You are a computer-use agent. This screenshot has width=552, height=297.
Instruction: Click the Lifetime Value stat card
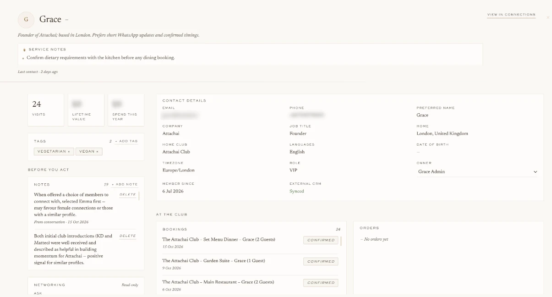point(86,110)
